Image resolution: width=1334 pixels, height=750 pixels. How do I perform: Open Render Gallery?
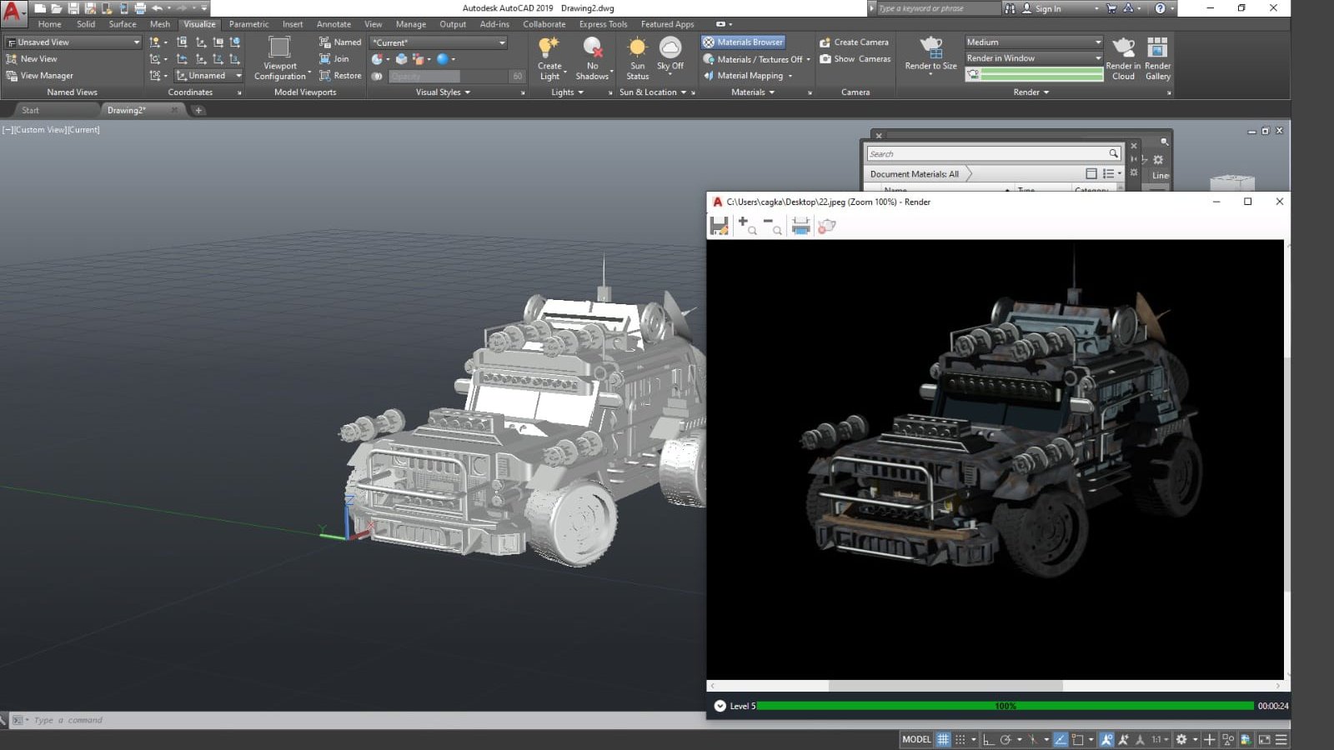coord(1157,48)
